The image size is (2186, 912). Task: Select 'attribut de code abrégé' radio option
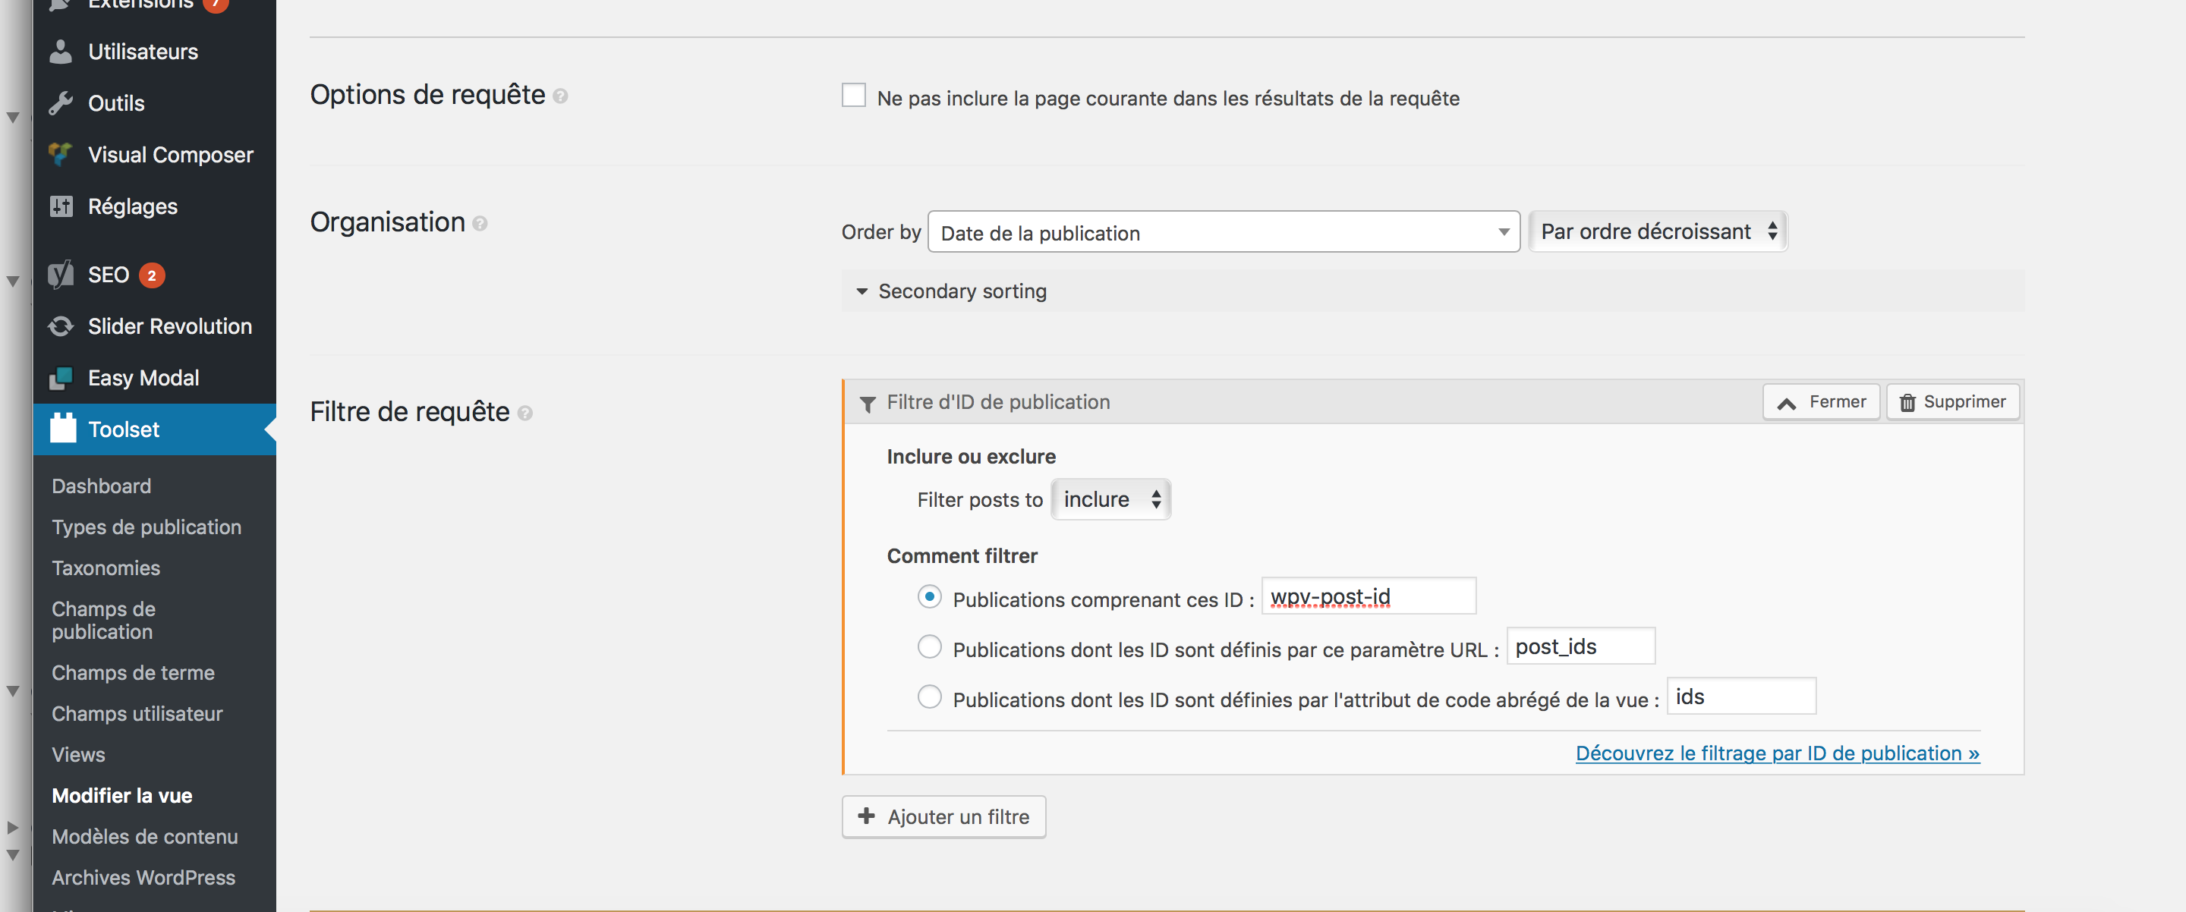tap(929, 697)
